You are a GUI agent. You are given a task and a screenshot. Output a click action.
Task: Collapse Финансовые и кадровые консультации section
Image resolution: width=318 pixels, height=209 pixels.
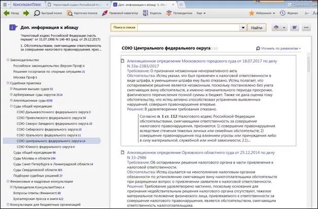coord(8,181)
